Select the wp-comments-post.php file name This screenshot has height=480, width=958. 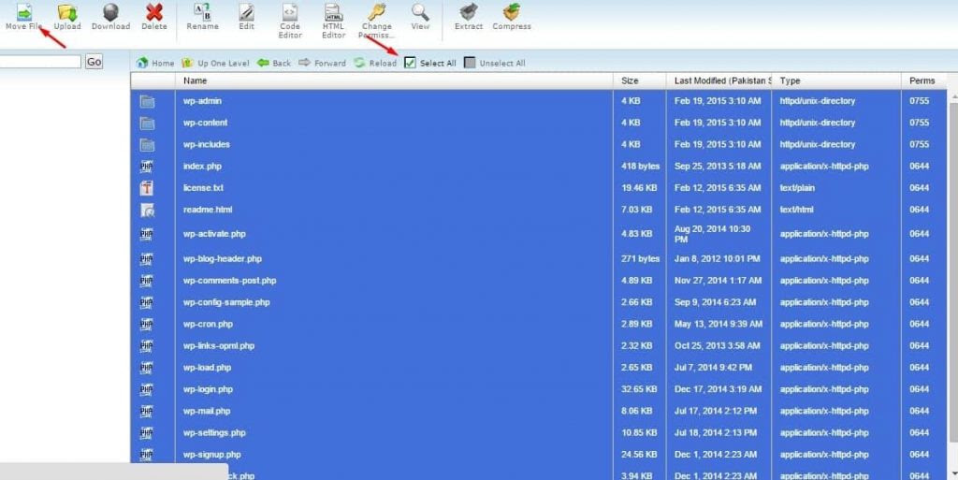[x=230, y=281]
